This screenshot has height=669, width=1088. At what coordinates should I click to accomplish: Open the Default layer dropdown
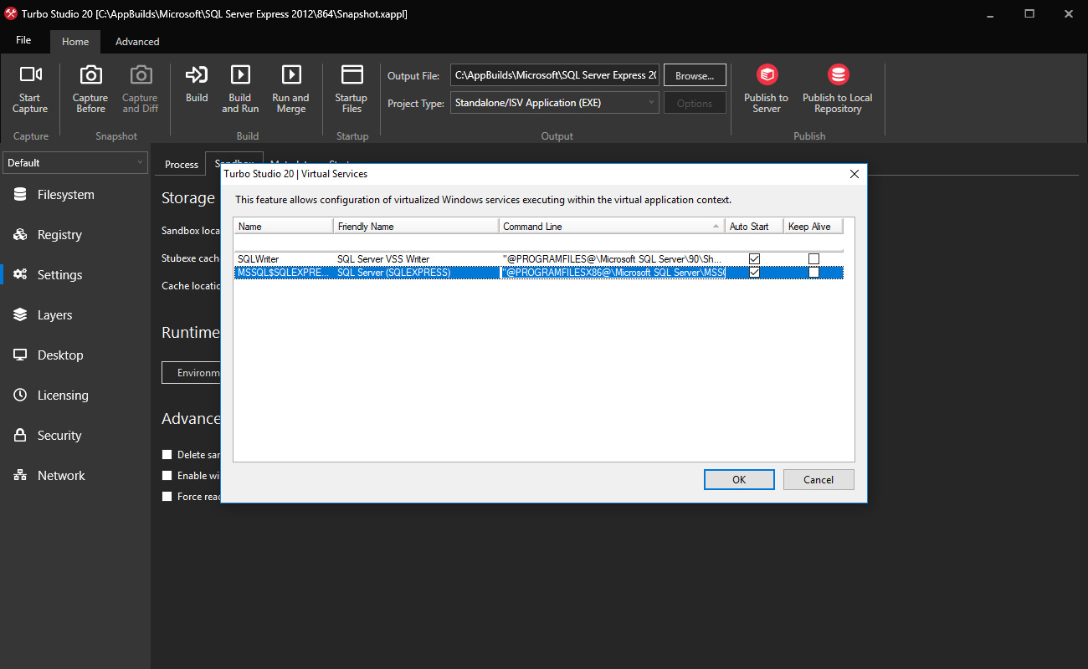coord(75,163)
